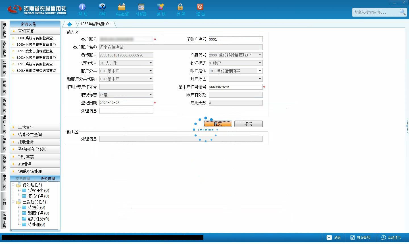Open 存款业务 side tab
This screenshot has height=244, width=409.
[x=4, y=87]
